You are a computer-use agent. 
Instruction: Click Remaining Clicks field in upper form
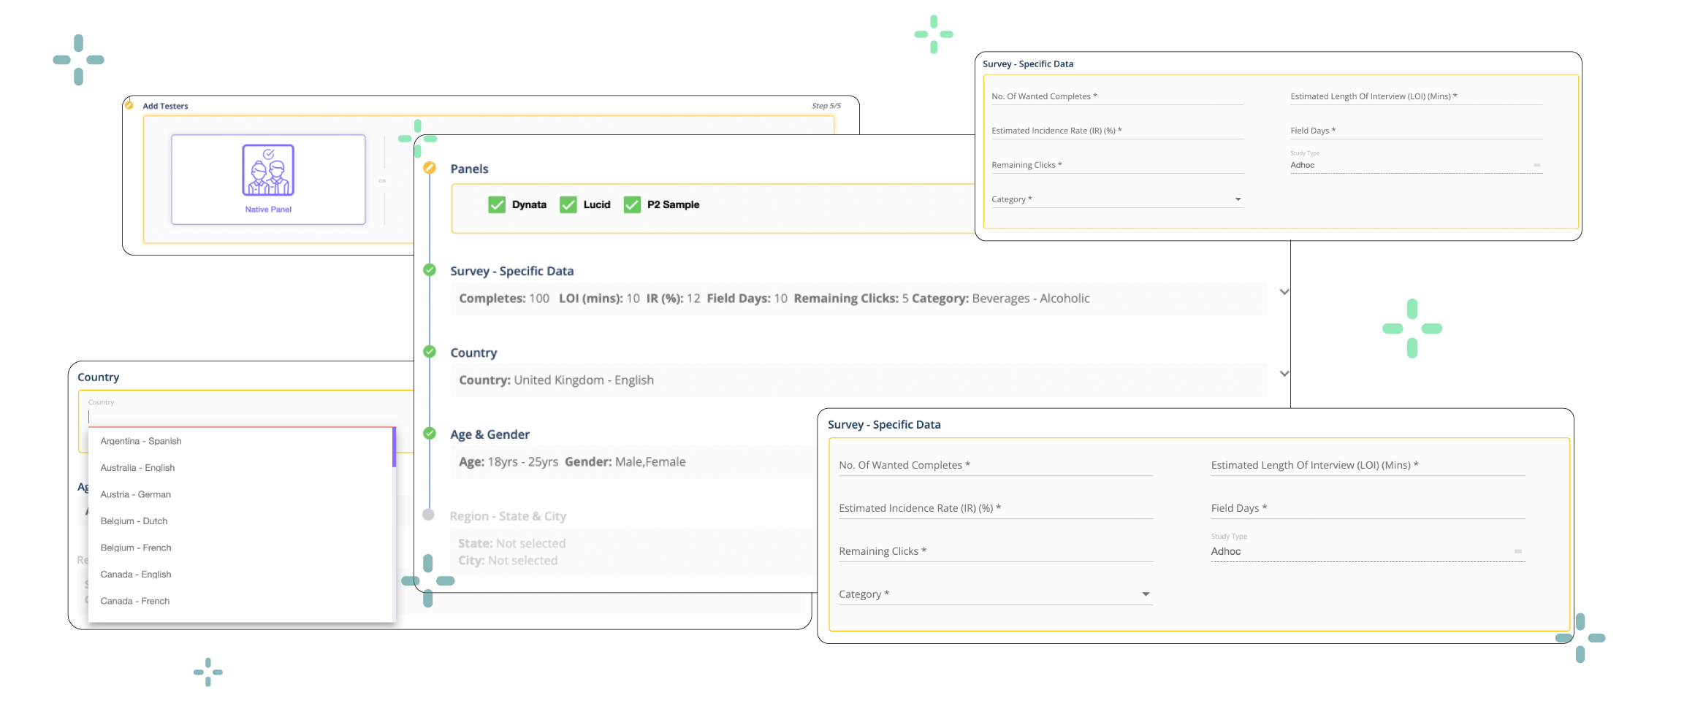pyautogui.click(x=1117, y=165)
